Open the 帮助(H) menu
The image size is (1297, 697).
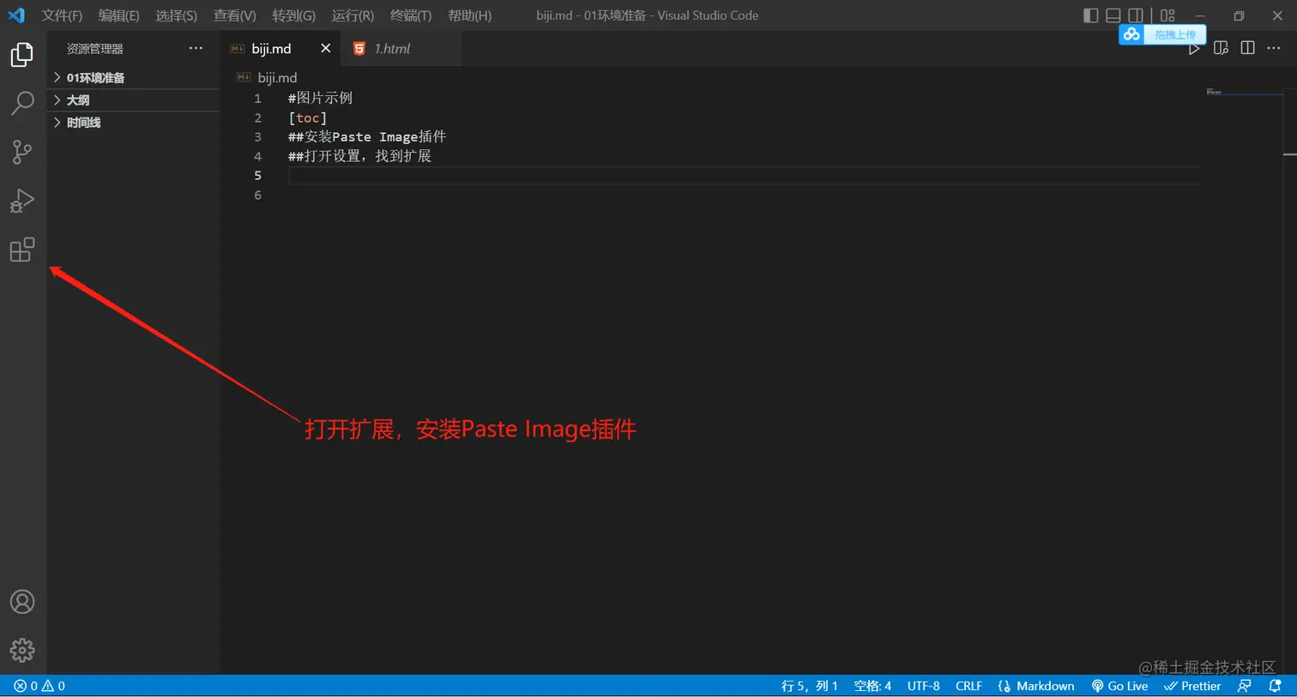pos(469,15)
